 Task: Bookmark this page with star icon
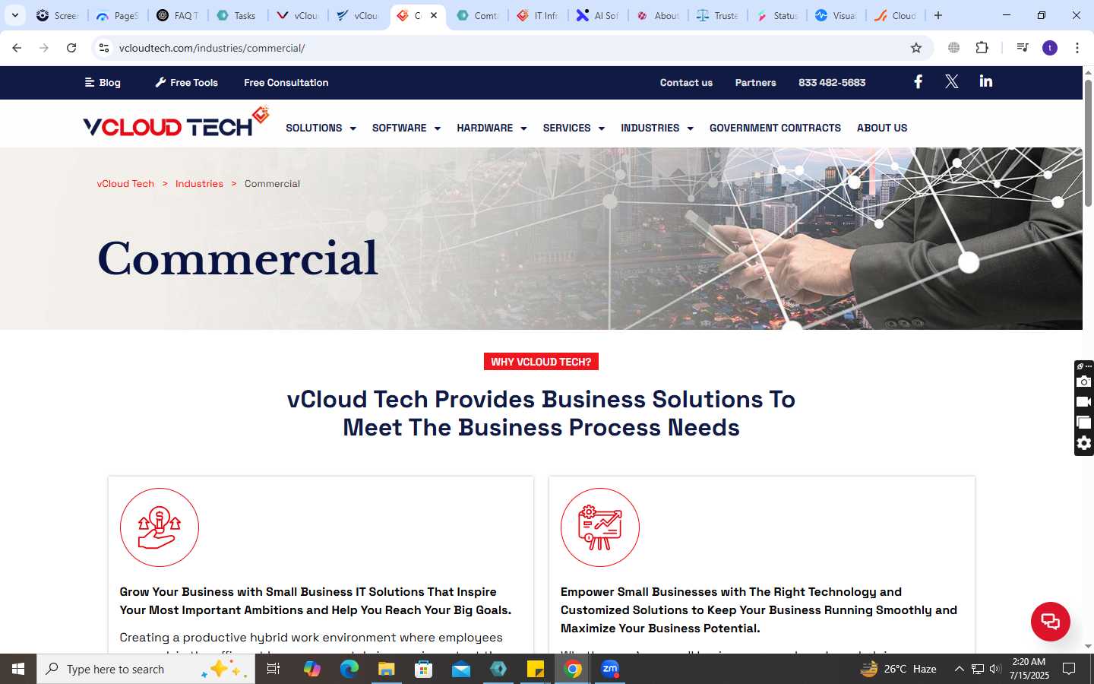point(916,48)
